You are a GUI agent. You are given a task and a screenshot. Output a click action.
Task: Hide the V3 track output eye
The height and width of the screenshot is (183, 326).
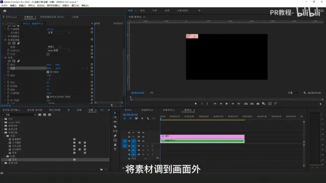click(x=143, y=133)
